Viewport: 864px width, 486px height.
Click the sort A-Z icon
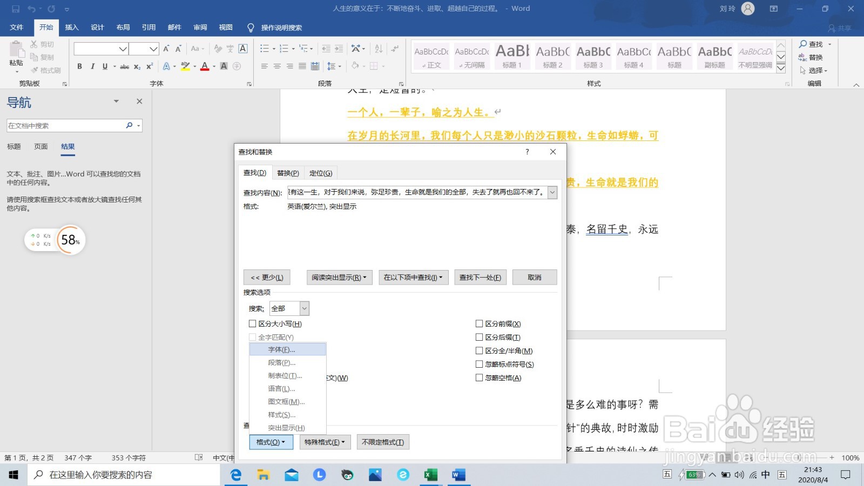(x=378, y=49)
